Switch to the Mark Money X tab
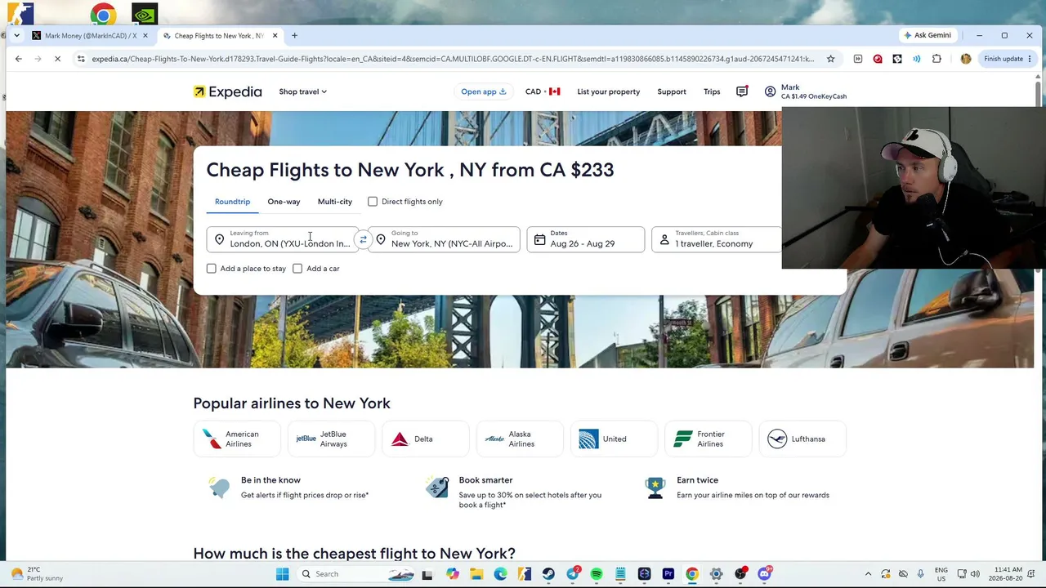 pos(90,35)
